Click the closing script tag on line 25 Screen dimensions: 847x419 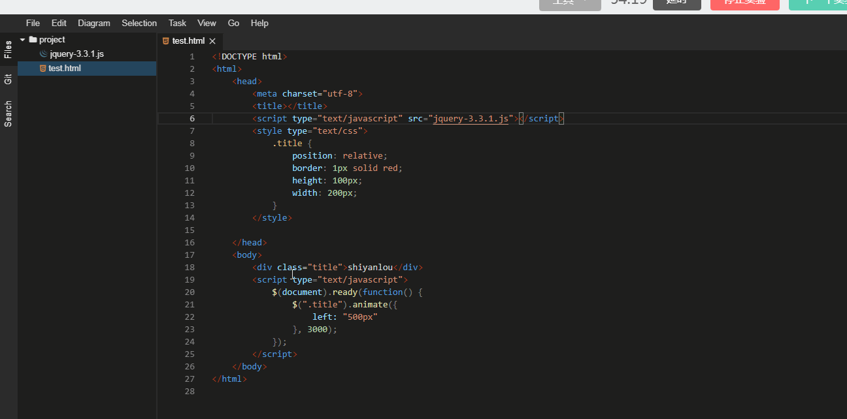coord(274,354)
